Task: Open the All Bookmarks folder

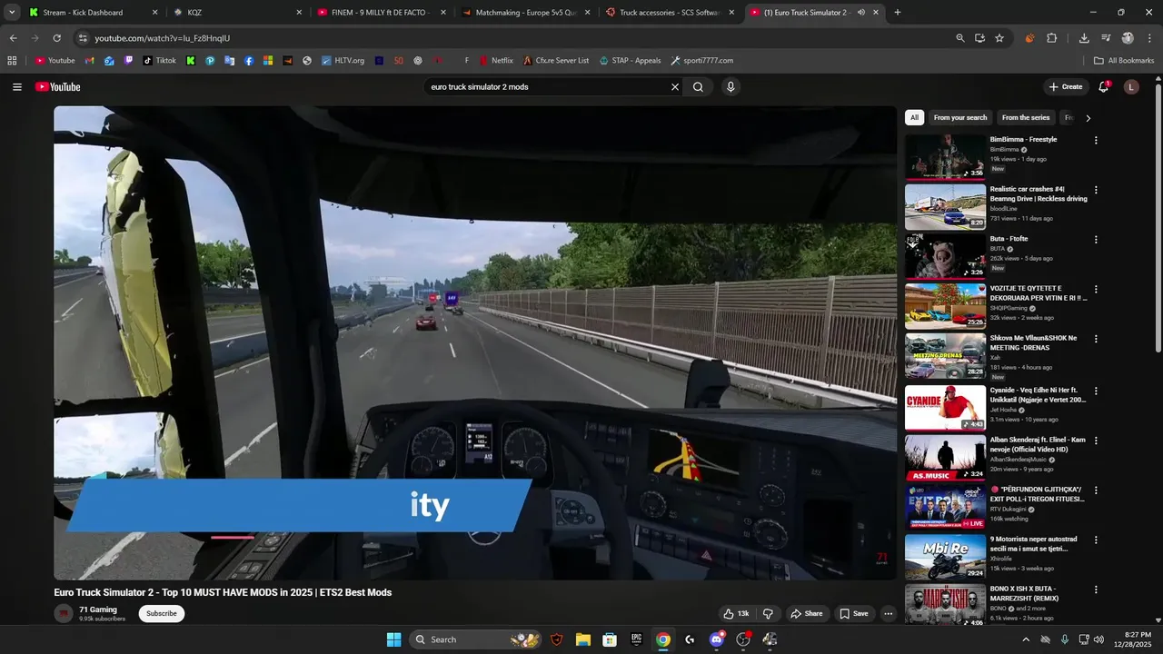Action: click(x=1124, y=61)
